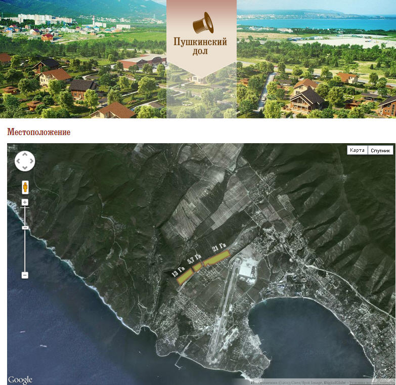Click the zoom slider track near the top
Viewport: 396px width, 385px height.
click(x=25, y=212)
